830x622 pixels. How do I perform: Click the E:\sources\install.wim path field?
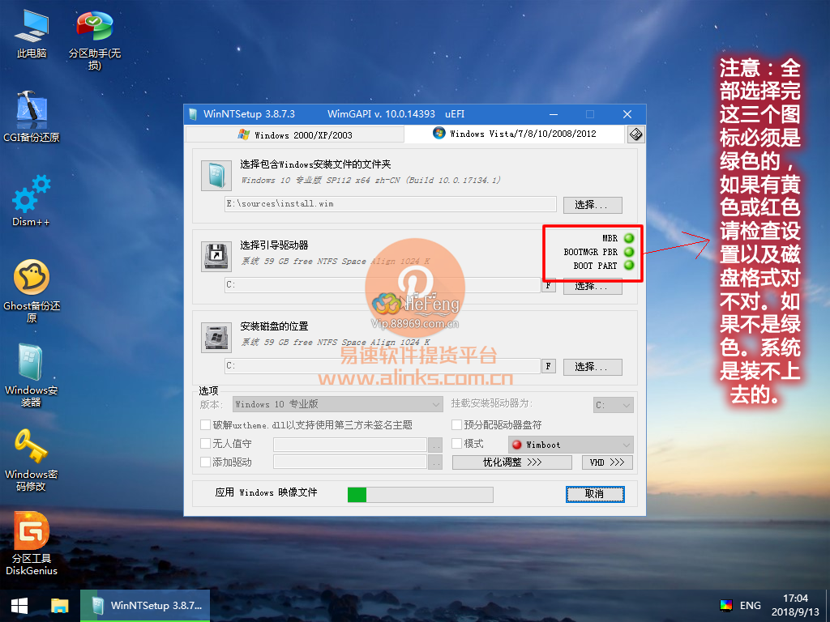tap(390, 204)
